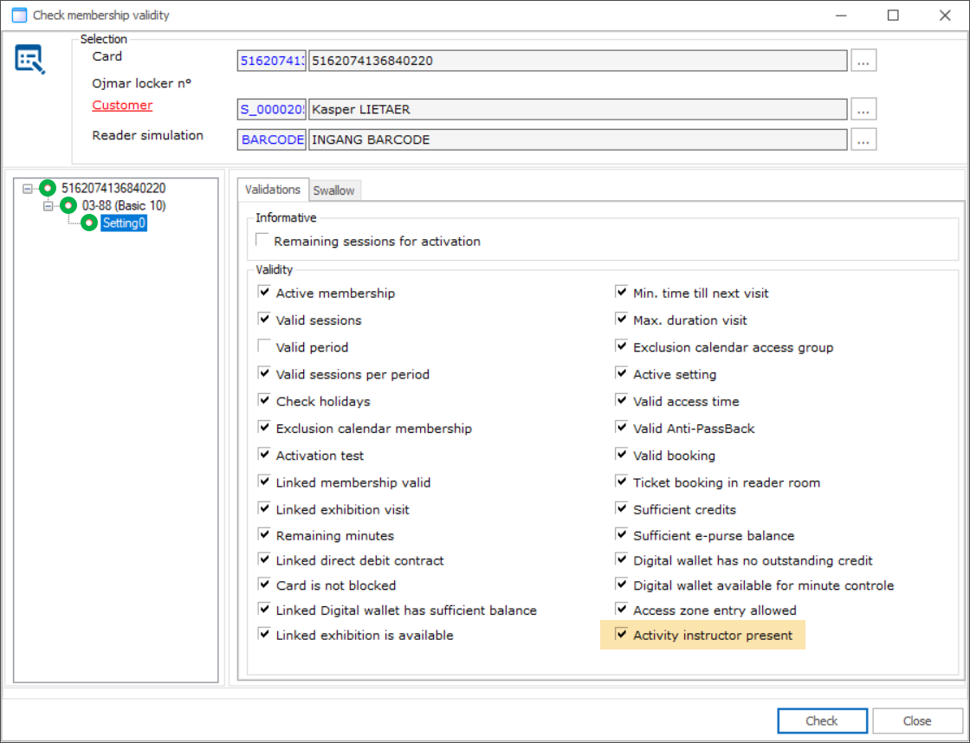Select the 5162074136840220 tree item
The height and width of the screenshot is (743, 970).
coord(113,188)
